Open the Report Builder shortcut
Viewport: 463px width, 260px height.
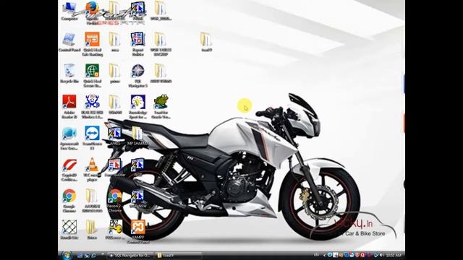point(138,44)
